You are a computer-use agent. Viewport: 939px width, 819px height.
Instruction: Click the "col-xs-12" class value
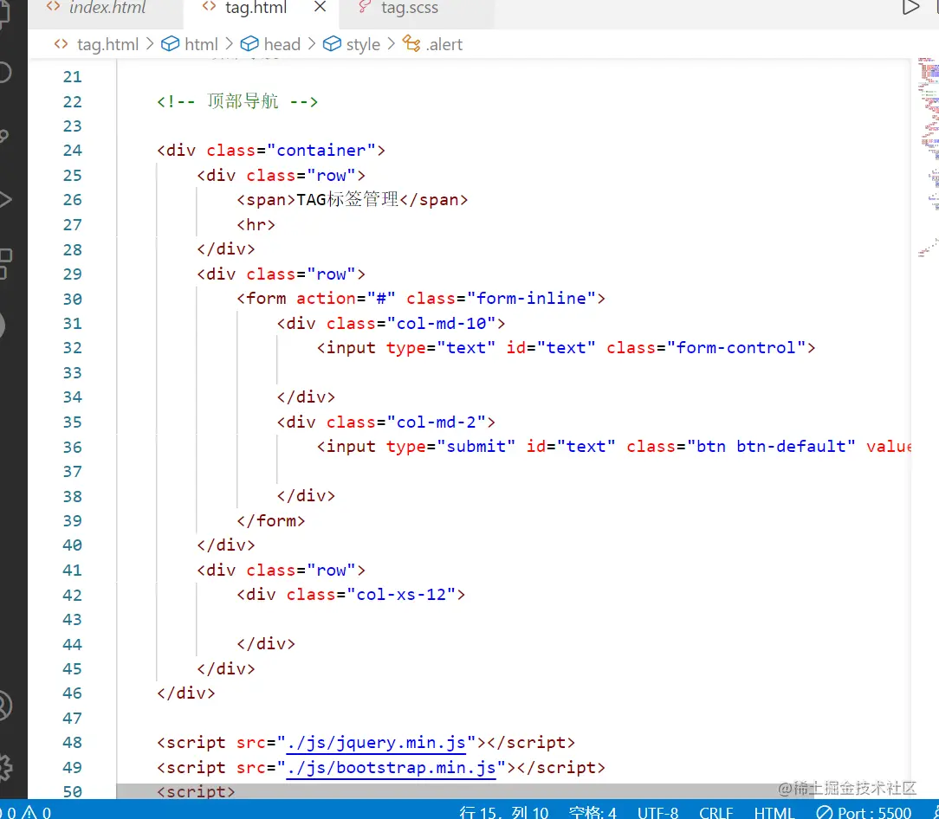(400, 595)
